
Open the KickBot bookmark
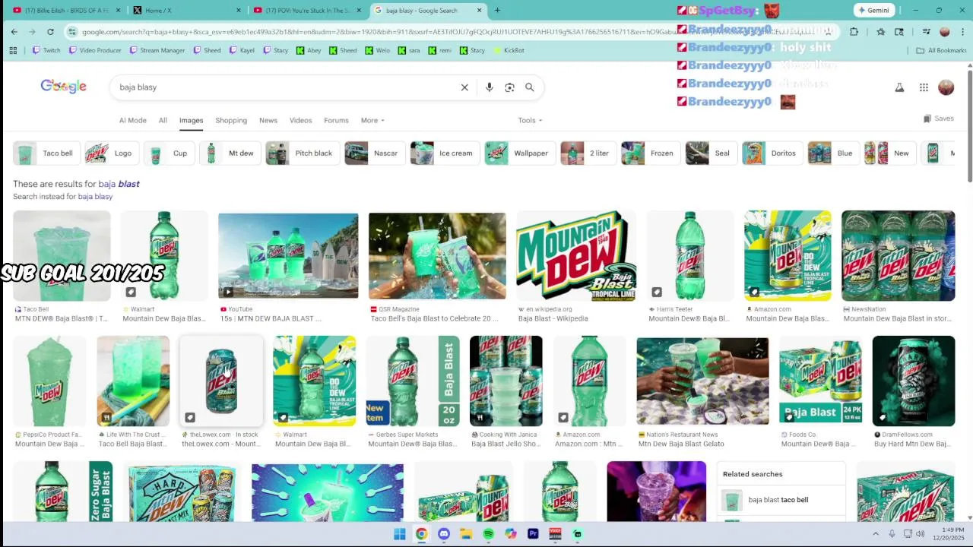509,50
